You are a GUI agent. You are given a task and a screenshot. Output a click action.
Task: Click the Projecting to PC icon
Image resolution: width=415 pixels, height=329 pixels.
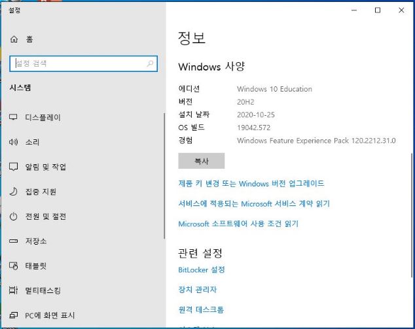point(13,315)
